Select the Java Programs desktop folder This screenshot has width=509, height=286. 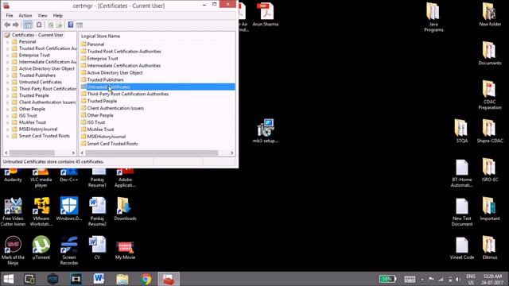click(x=433, y=17)
